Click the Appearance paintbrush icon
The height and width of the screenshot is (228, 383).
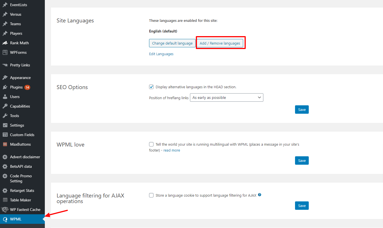(5, 78)
